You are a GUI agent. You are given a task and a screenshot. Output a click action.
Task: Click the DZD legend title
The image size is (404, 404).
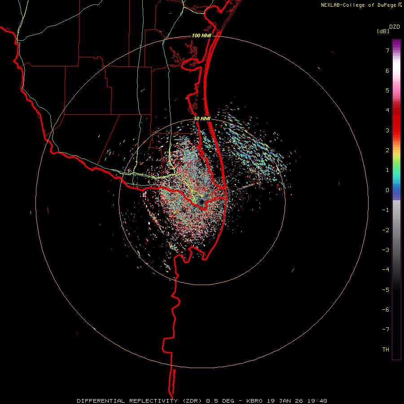point(394,27)
